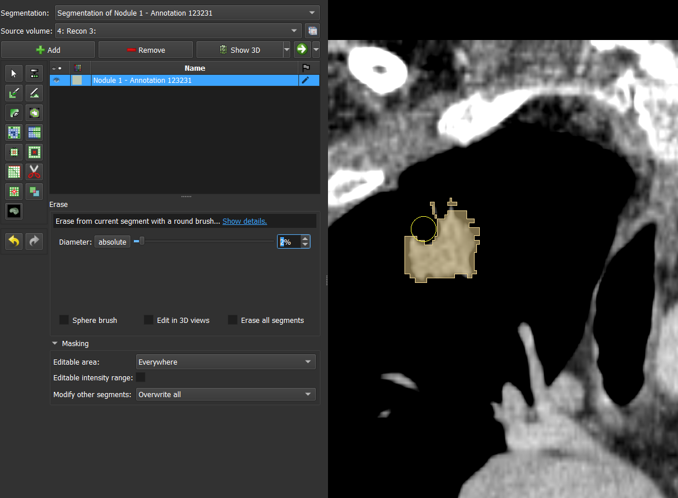678x498 pixels.
Task: Activate the Threshold effect
Action: click(34, 73)
